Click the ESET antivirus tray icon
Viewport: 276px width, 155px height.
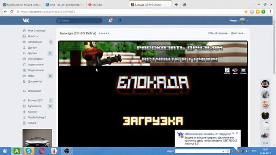pyautogui.click(x=238, y=151)
